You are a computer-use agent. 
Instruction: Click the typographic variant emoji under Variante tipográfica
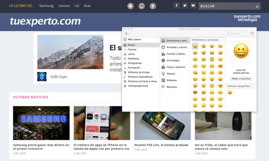click(230, 92)
